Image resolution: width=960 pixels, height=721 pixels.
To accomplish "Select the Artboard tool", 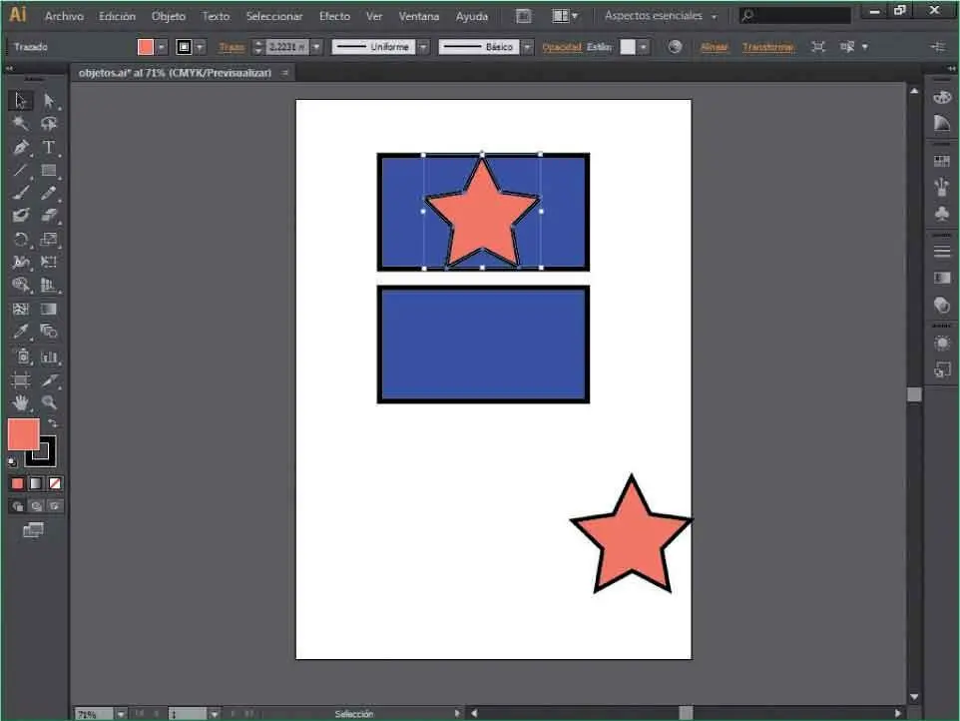I will [x=20, y=380].
